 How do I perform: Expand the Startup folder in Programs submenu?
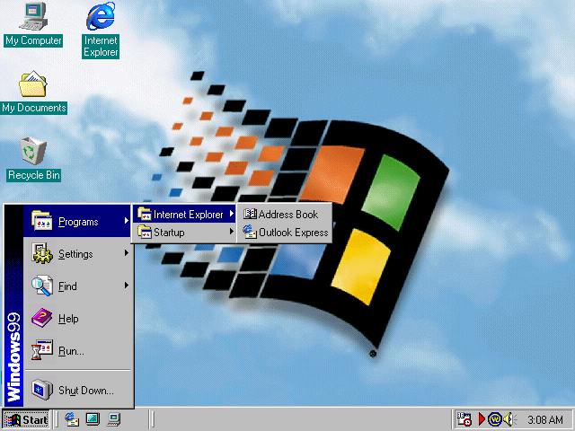[x=184, y=232]
